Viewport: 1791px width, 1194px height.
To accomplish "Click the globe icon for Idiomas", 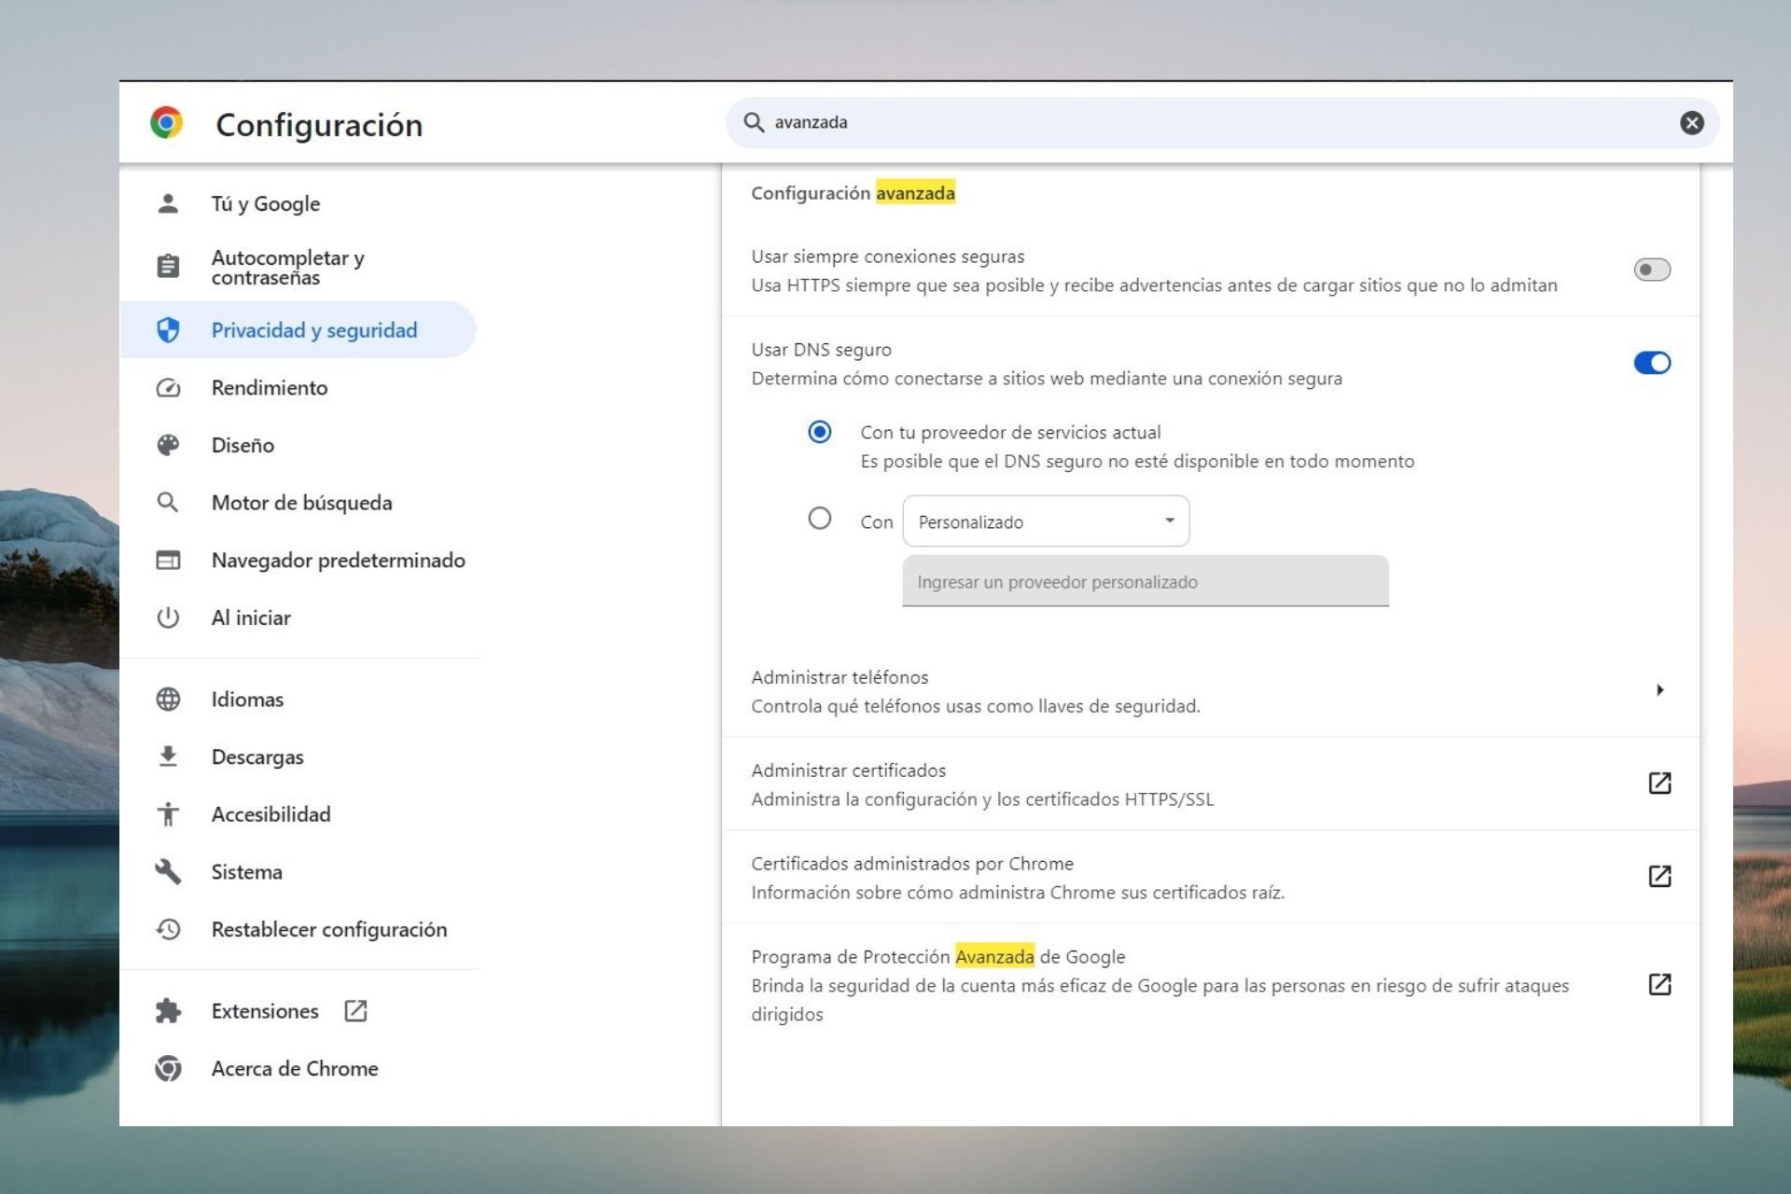I will [168, 700].
